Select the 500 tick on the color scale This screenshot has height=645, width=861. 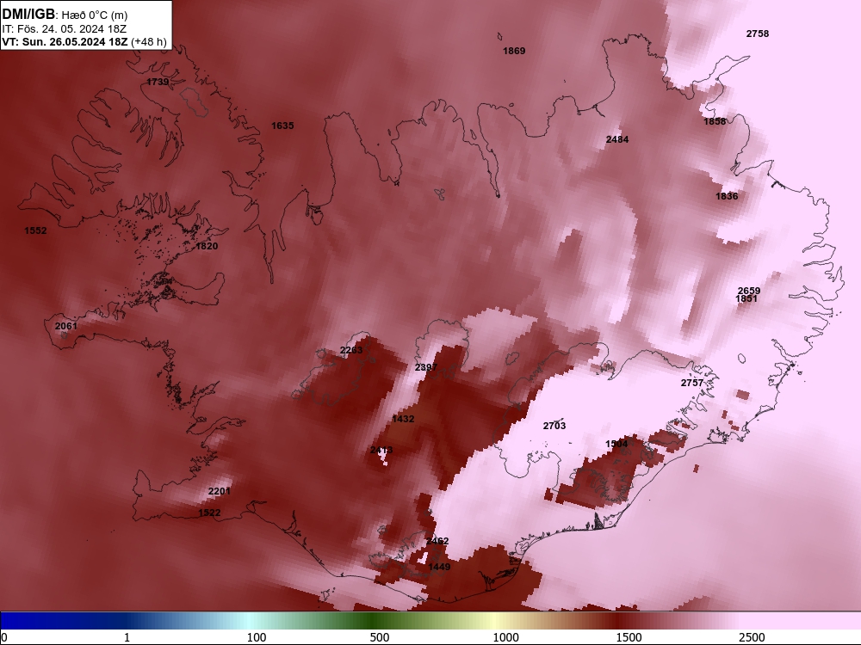click(x=380, y=637)
